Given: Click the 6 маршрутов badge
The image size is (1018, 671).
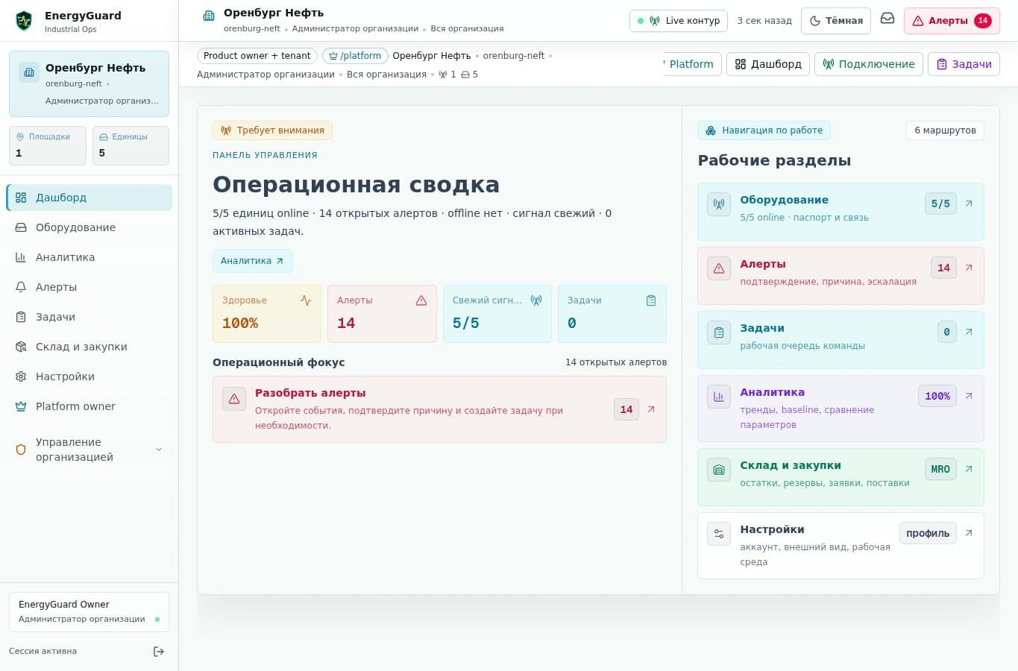Looking at the screenshot, I should click(x=945, y=130).
